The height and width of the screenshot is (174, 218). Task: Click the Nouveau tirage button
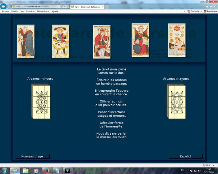pyautogui.click(x=32, y=156)
